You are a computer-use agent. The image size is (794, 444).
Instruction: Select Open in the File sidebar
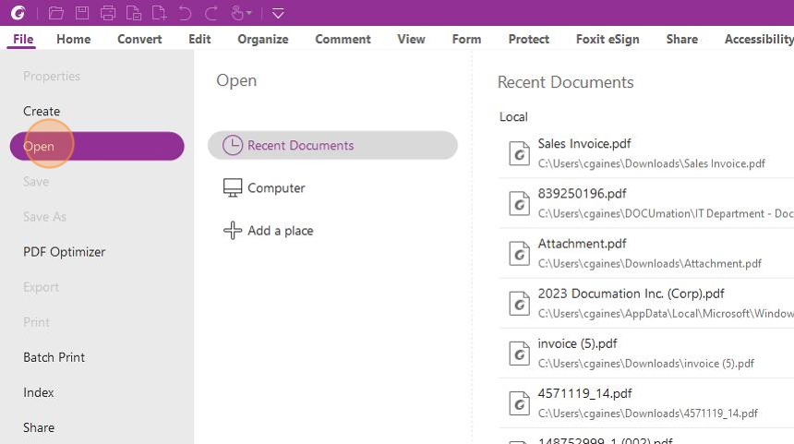click(97, 146)
